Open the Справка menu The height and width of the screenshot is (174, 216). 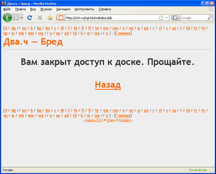pos(105,9)
